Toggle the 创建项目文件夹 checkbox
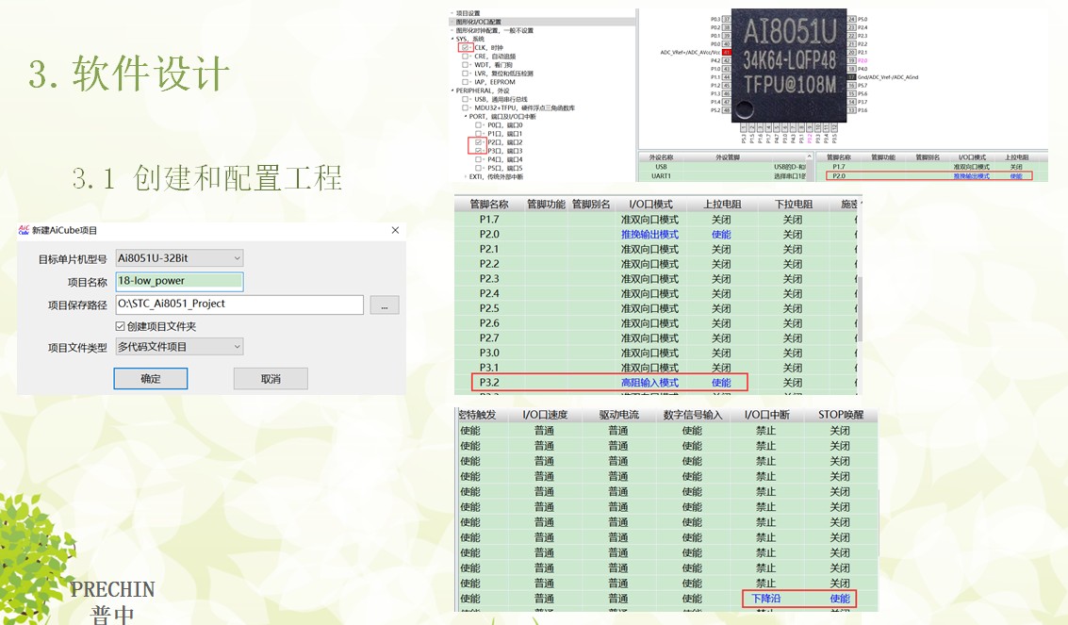 120,326
